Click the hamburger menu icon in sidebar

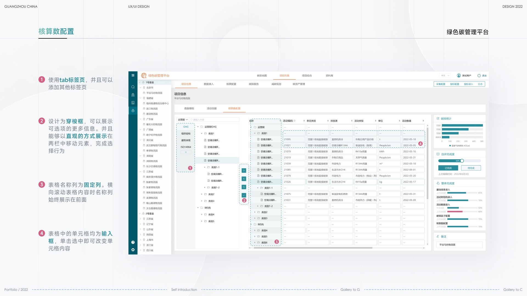click(x=133, y=75)
